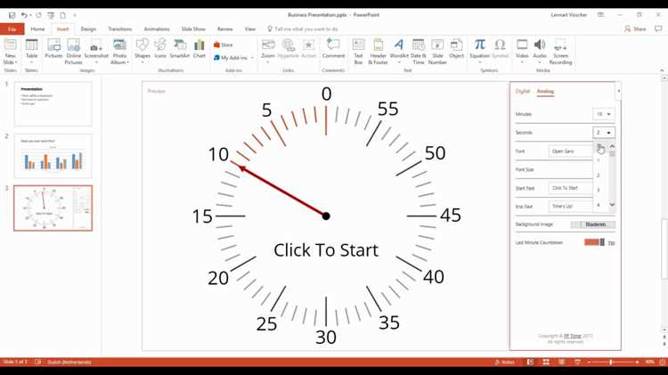
Task: Insert WordArt text
Action: 399,51
